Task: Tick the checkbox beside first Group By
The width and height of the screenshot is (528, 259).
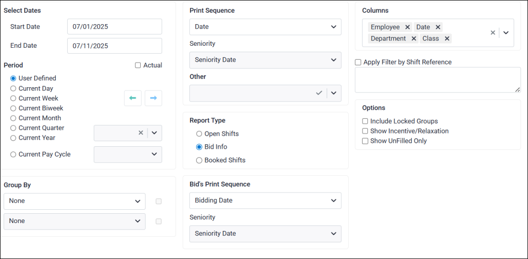Action: (159, 201)
